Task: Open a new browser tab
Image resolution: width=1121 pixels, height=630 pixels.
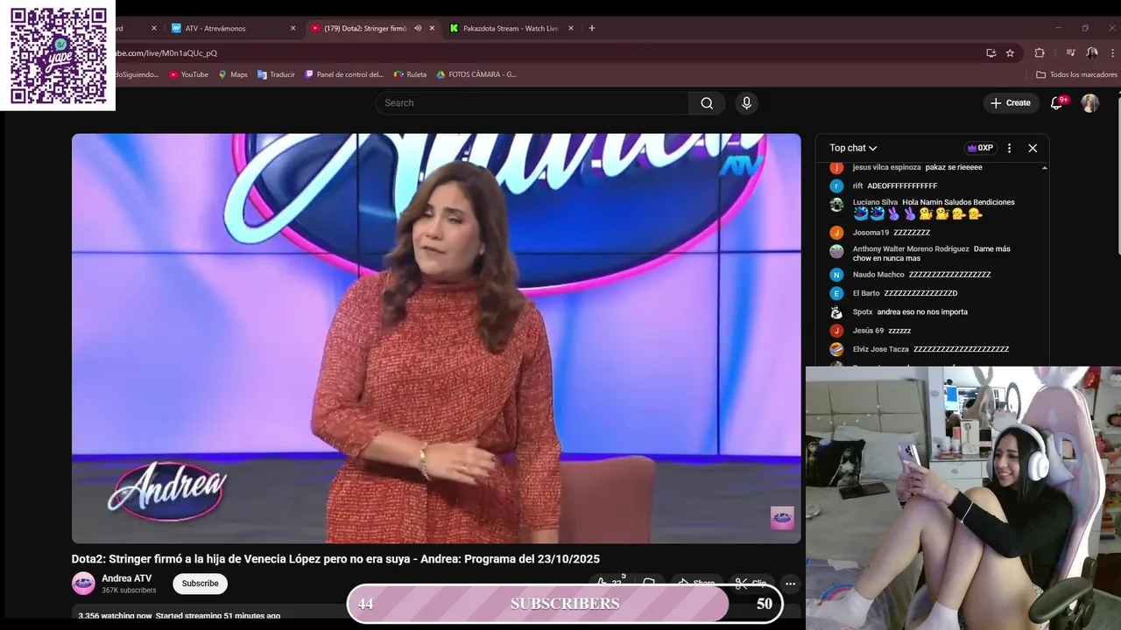Action: coord(592,28)
